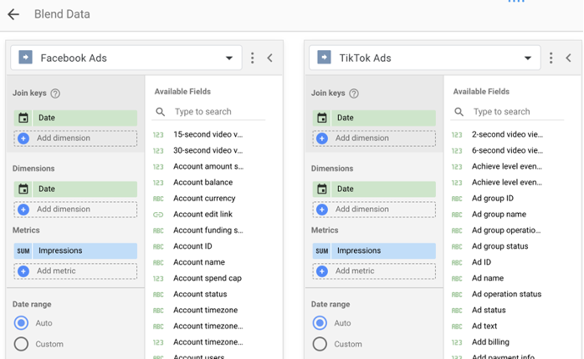The width and height of the screenshot is (584, 359).
Task: Select Auto date range for Facebook Ads
Action: click(x=21, y=323)
